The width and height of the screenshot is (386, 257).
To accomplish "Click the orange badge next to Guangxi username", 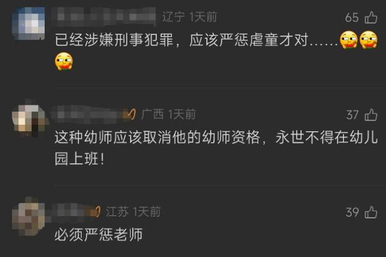I will 131,114.
